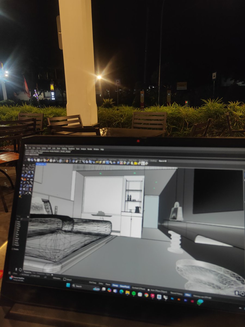Screen dimensions: 245x327
Task: Toggle Gumball (CPlane) in the status bar
Action: coord(138,288)
